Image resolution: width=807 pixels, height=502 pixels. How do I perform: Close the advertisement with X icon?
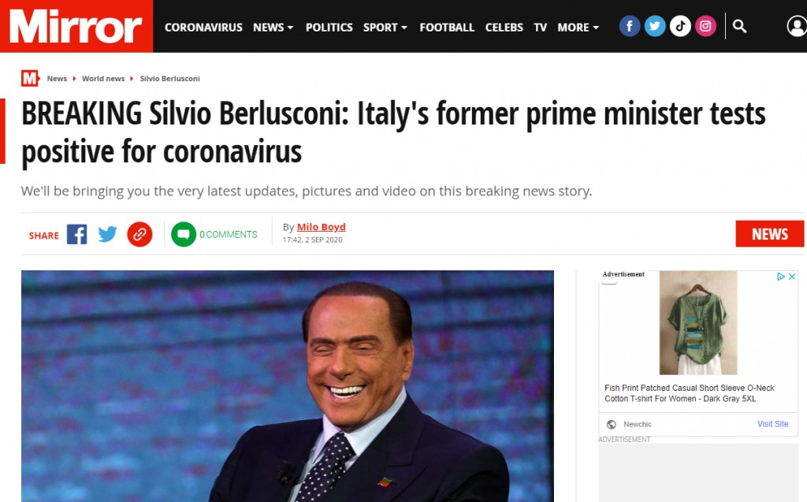pos(792,277)
